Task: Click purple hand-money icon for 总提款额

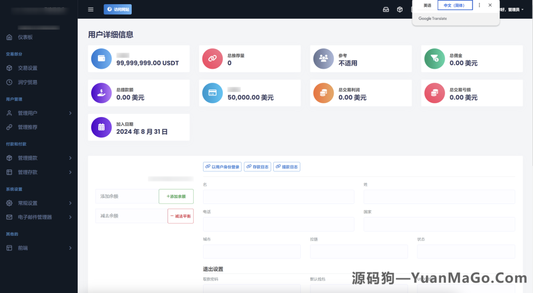Action: pyautogui.click(x=101, y=93)
